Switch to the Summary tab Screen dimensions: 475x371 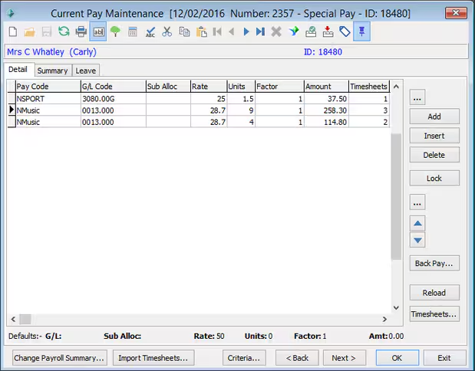[x=52, y=71]
